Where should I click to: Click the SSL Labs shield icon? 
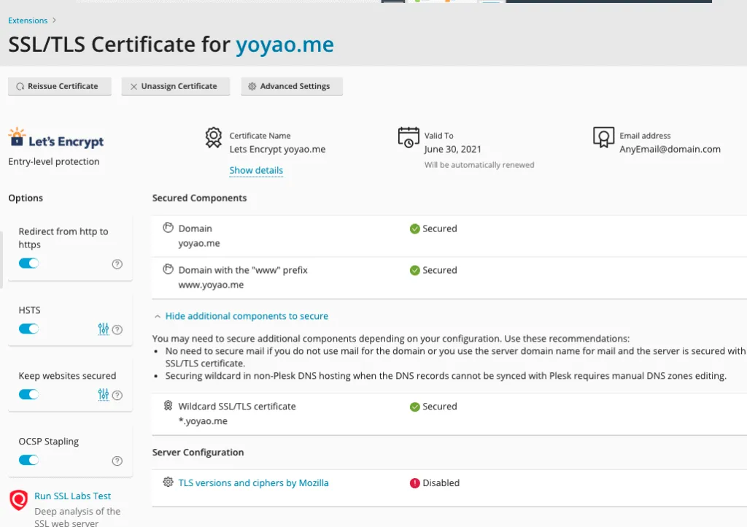click(18, 500)
